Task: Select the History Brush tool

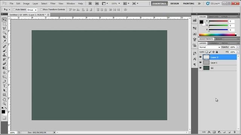Action: [x=4, y=59]
